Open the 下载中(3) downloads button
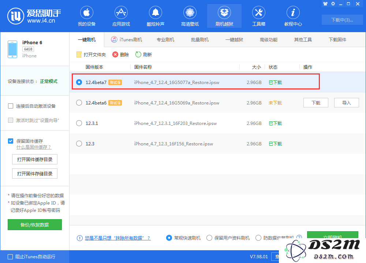Image resolution: width=366 pixels, height=263 pixels. 342,20
